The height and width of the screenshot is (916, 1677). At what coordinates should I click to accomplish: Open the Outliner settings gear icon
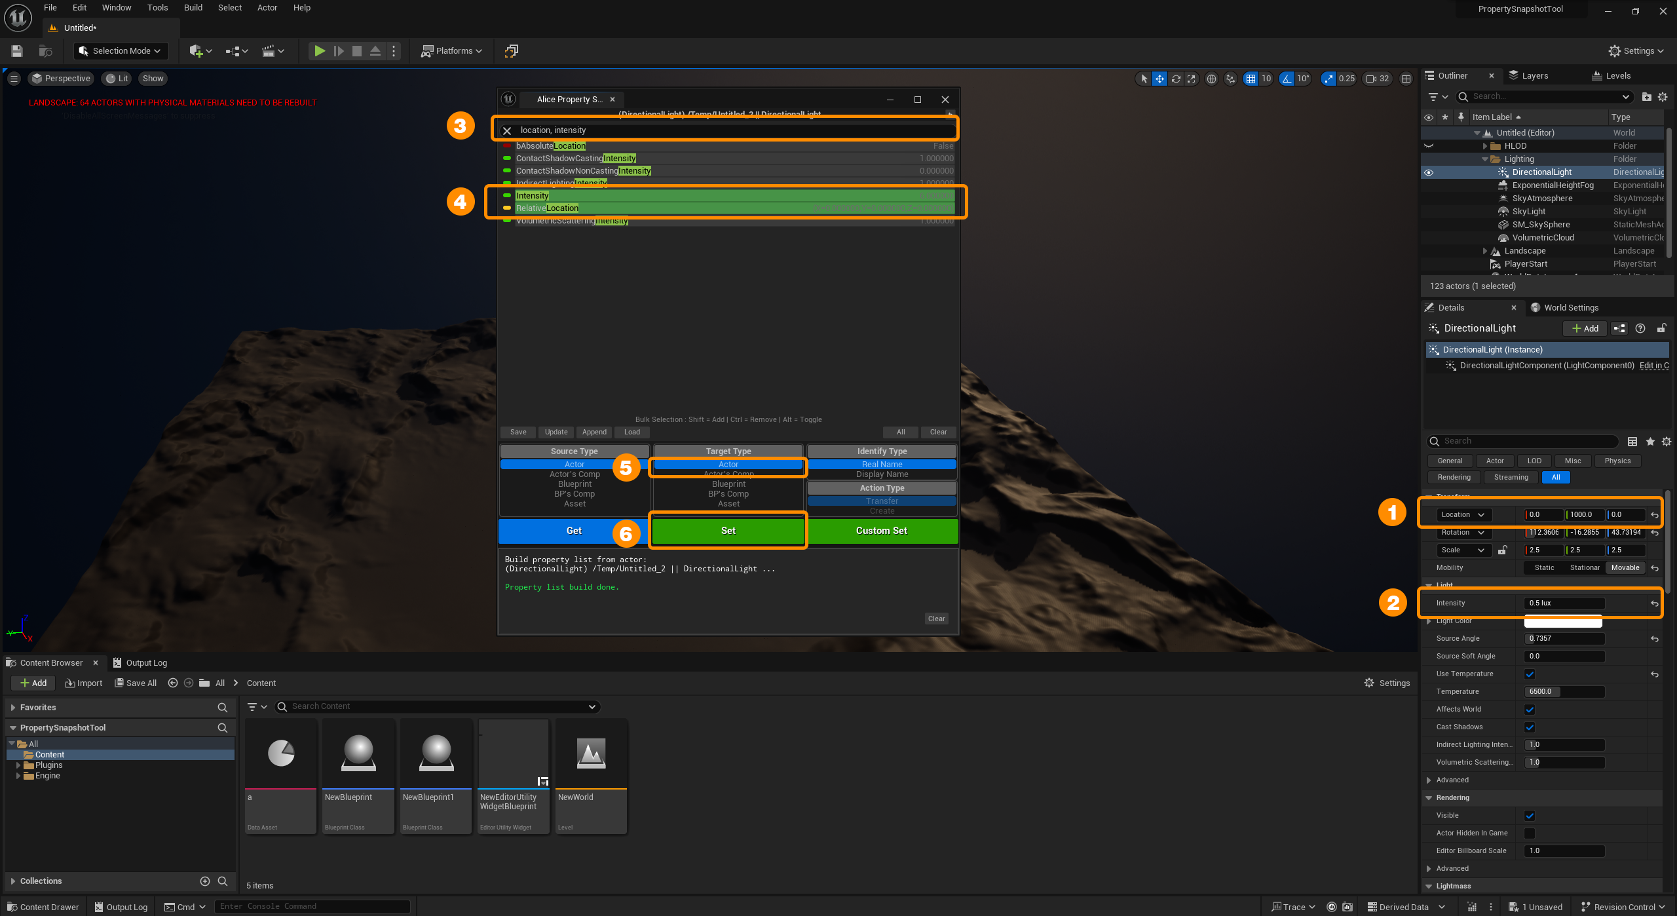[x=1663, y=96]
